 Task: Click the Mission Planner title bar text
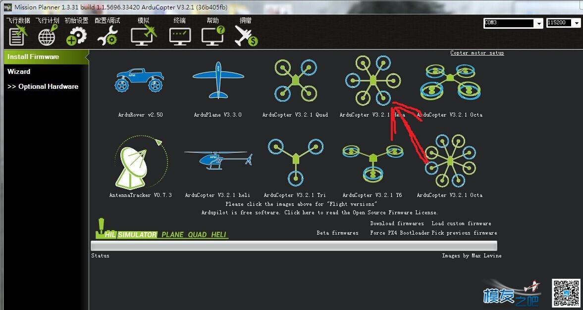point(121,7)
